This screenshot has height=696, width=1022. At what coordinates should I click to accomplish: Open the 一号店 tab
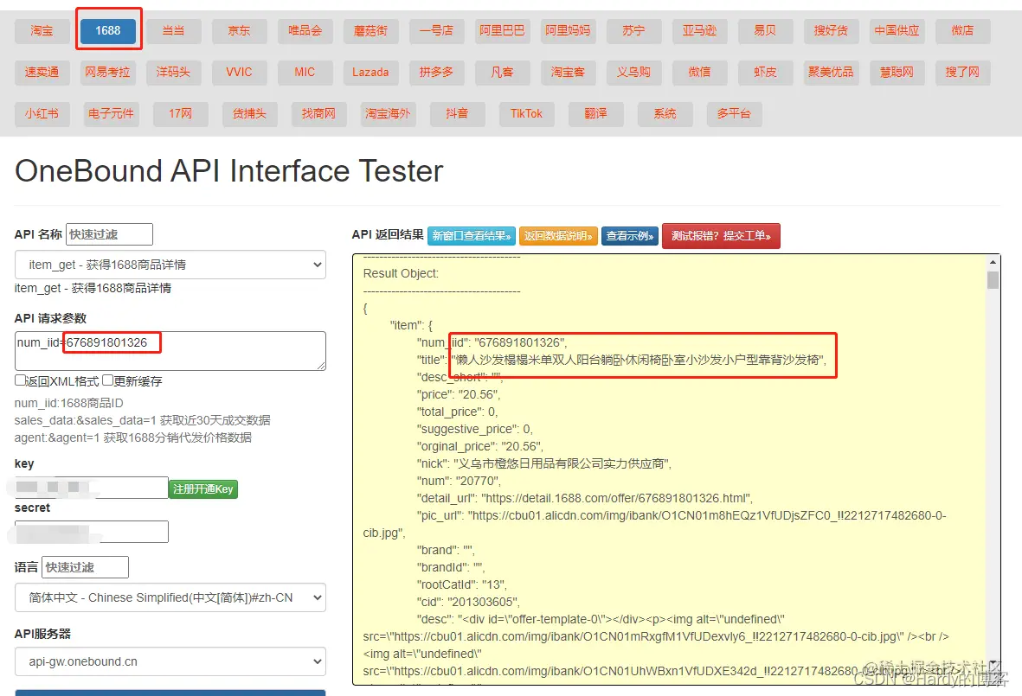437,30
